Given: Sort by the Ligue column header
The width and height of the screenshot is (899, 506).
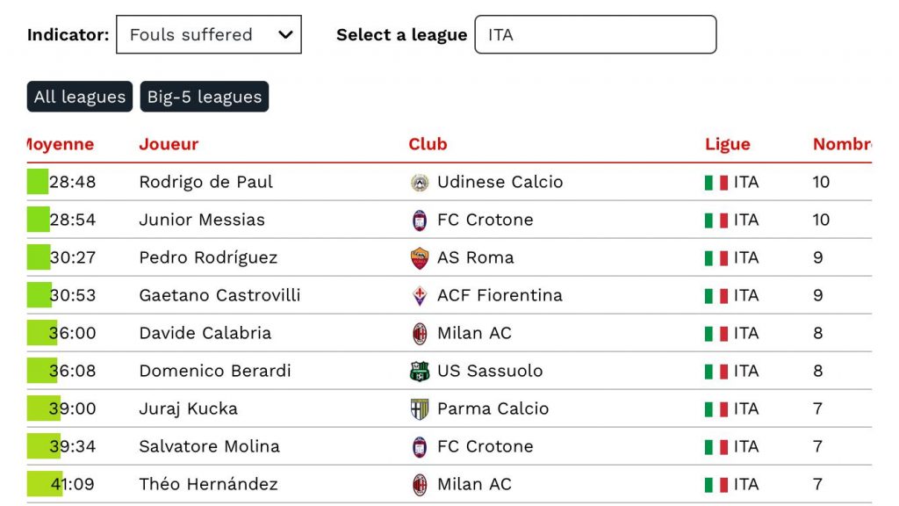Looking at the screenshot, I should pos(728,144).
